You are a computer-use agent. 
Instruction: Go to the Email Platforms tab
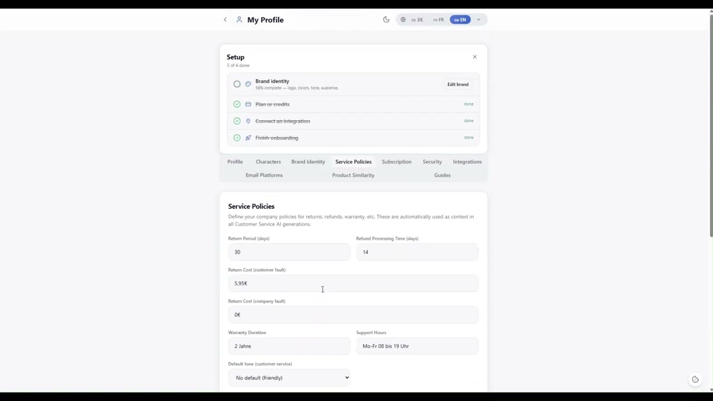tap(264, 175)
